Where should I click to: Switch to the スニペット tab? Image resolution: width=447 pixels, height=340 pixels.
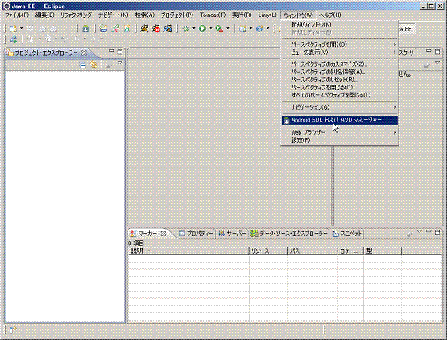(x=347, y=234)
